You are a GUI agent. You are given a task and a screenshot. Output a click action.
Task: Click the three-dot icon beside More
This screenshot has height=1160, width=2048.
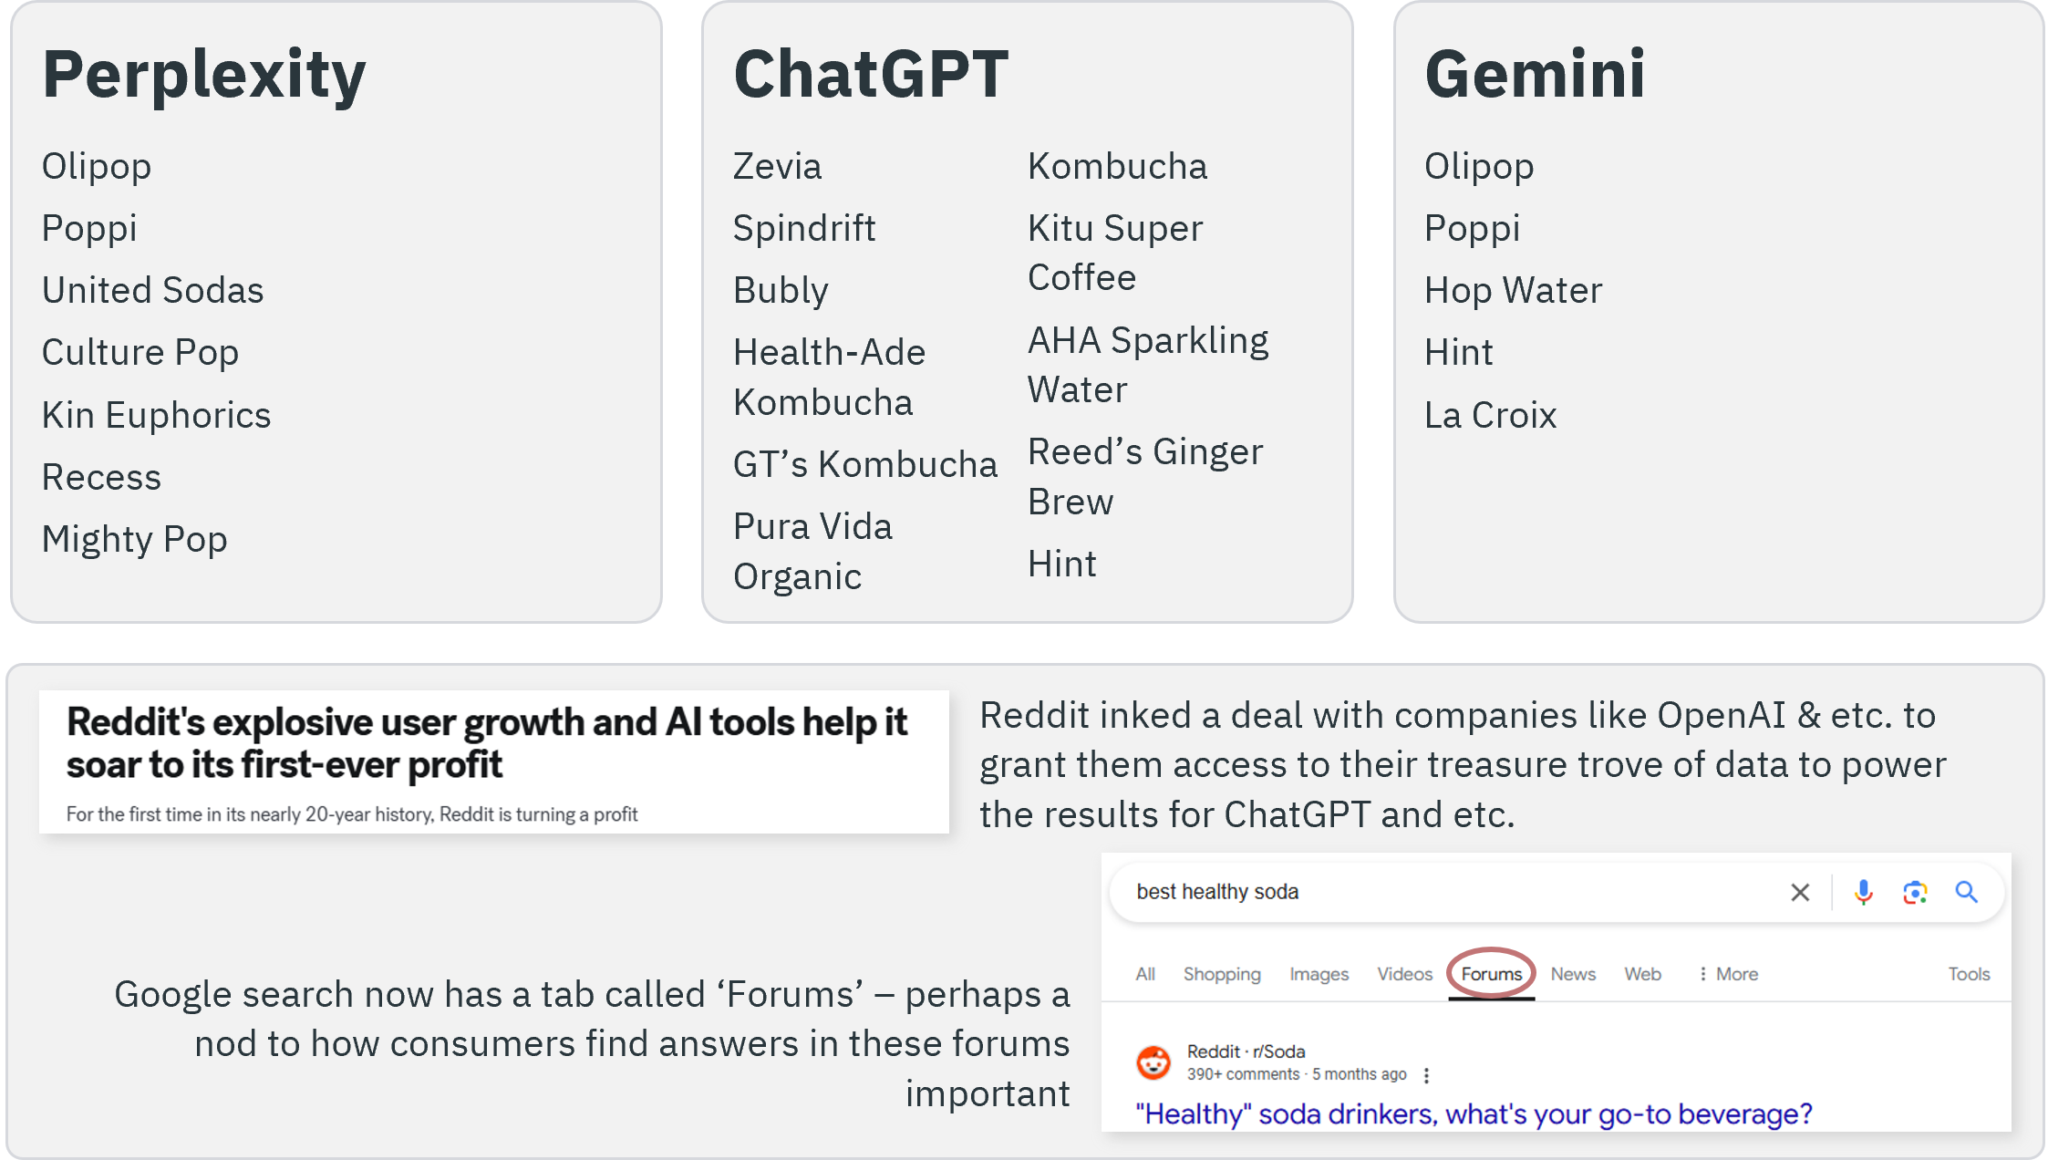(x=1702, y=974)
